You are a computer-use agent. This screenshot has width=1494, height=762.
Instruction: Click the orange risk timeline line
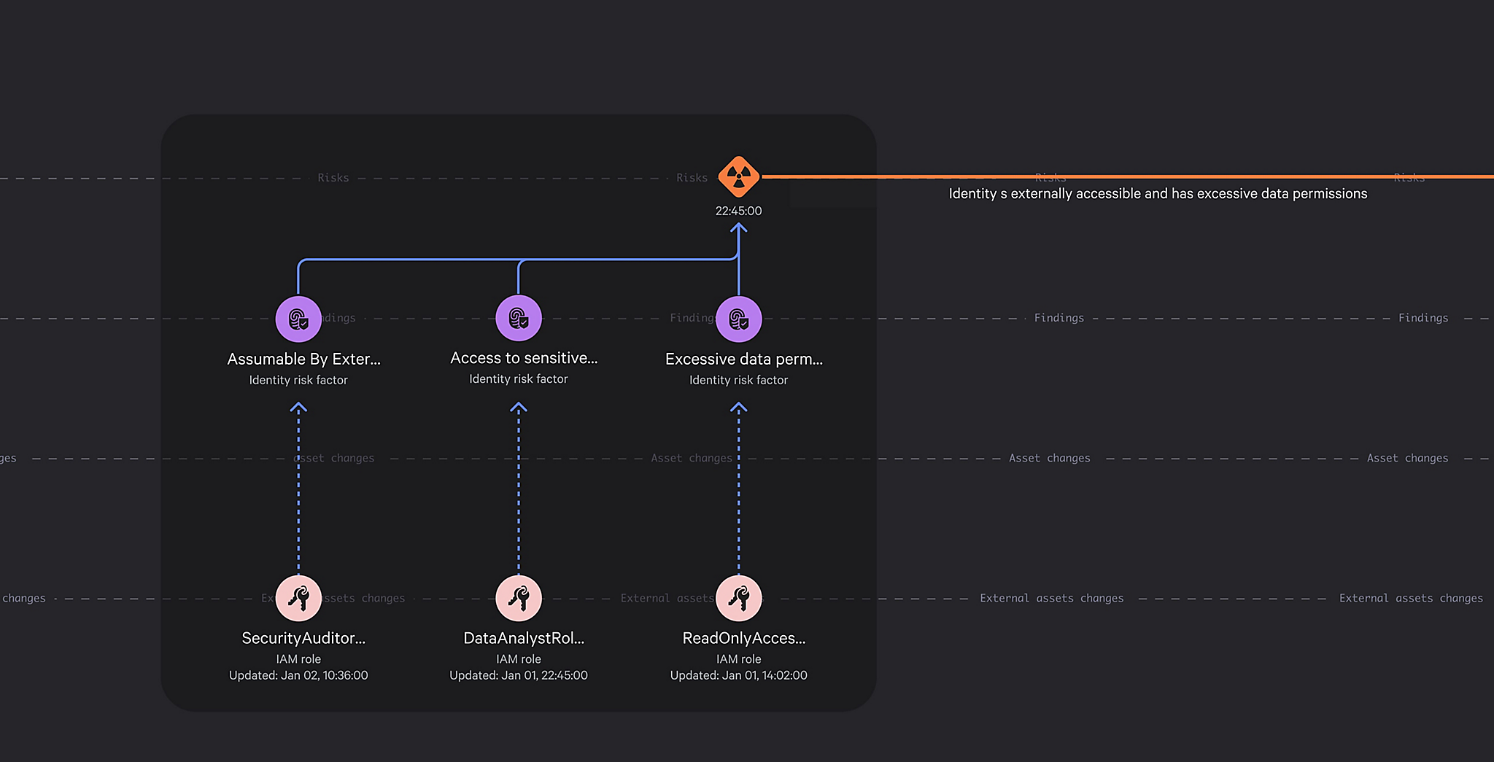pos(1167,176)
